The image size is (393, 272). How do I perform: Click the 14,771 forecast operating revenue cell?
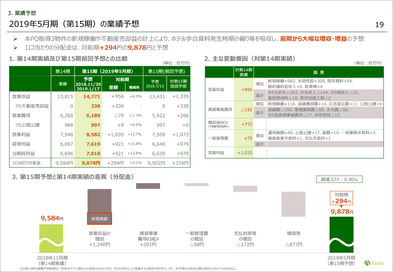pyautogui.click(x=88, y=97)
